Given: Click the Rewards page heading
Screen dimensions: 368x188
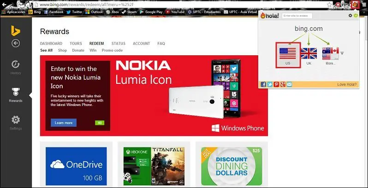Looking at the screenshot, I should coord(55,31).
